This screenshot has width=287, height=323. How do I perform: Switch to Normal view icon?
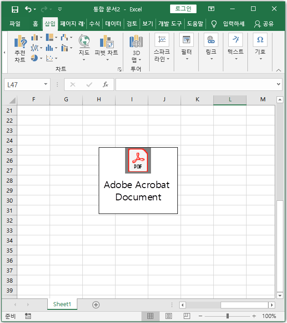click(x=150, y=316)
